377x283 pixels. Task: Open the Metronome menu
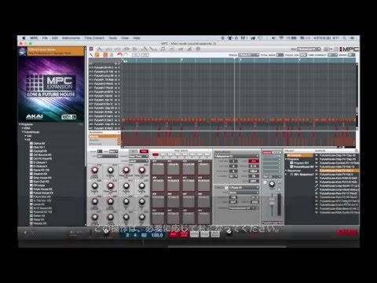[71, 38]
